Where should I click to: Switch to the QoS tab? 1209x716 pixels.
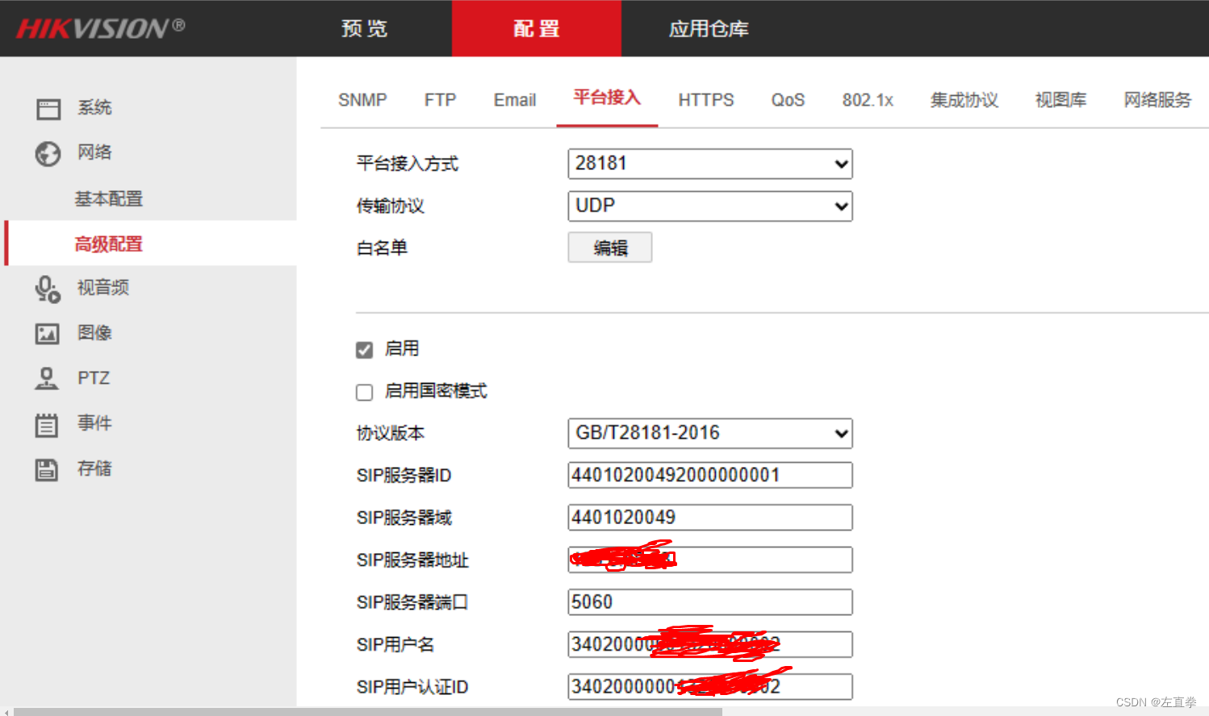pyautogui.click(x=788, y=100)
